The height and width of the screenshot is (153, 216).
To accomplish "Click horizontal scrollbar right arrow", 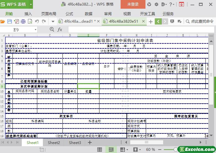I will point(200,142).
